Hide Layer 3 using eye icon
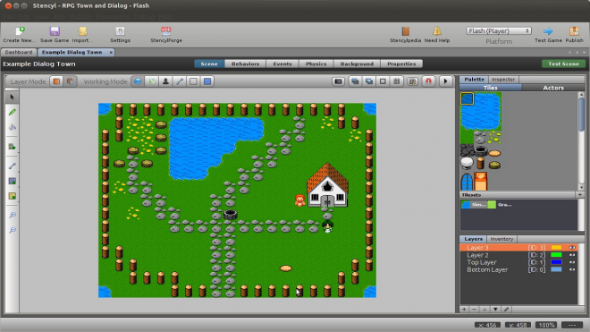Screen dimensions: 590x332 (x=572, y=248)
